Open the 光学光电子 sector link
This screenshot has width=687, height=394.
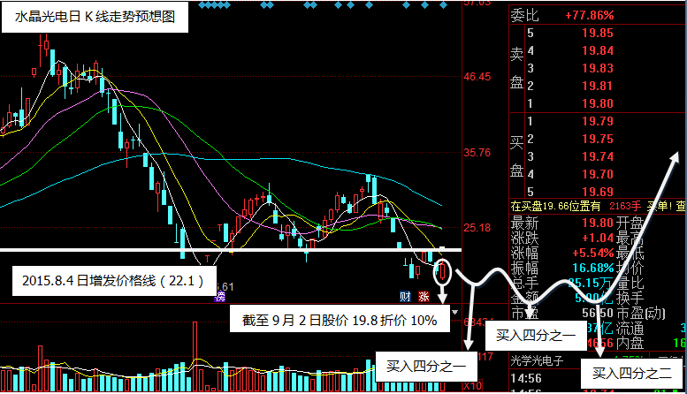click(x=537, y=360)
